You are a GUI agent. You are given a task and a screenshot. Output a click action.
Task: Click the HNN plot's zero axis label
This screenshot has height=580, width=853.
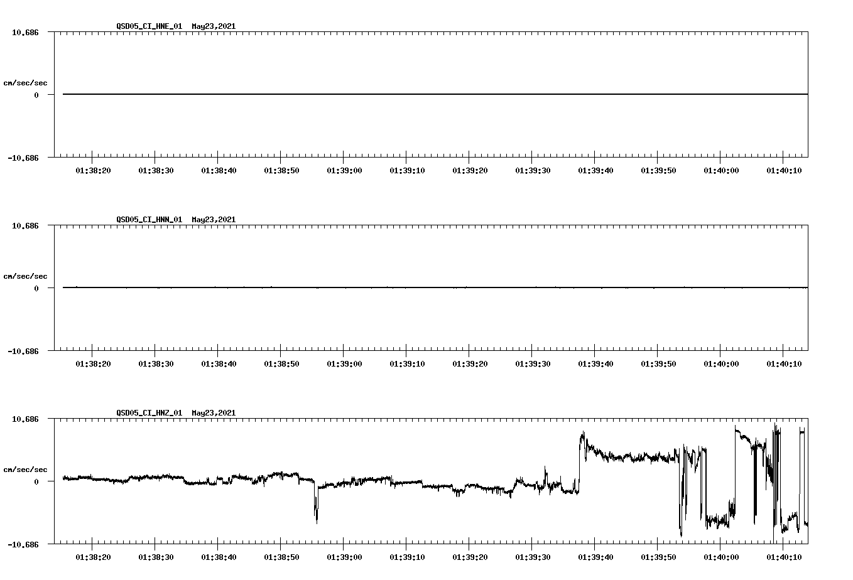[36, 289]
